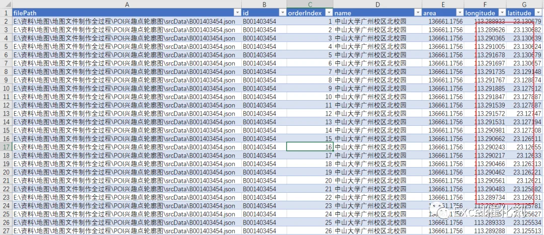Open the orderIndex column filter dropdown
Viewport: 544px width, 235px height.
pyautogui.click(x=329, y=13)
